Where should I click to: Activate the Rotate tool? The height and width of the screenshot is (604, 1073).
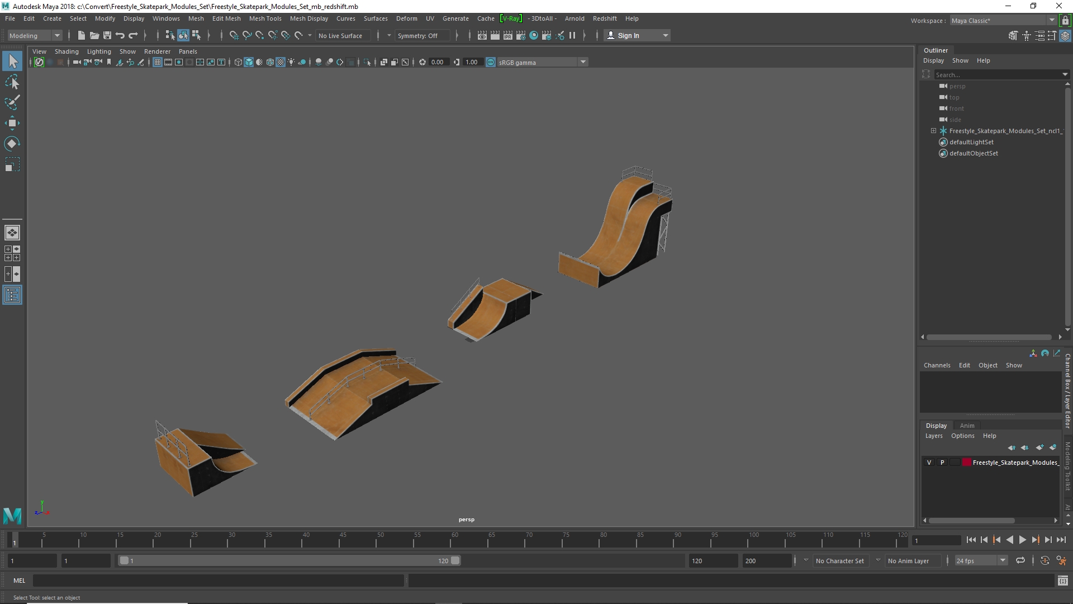tap(12, 144)
